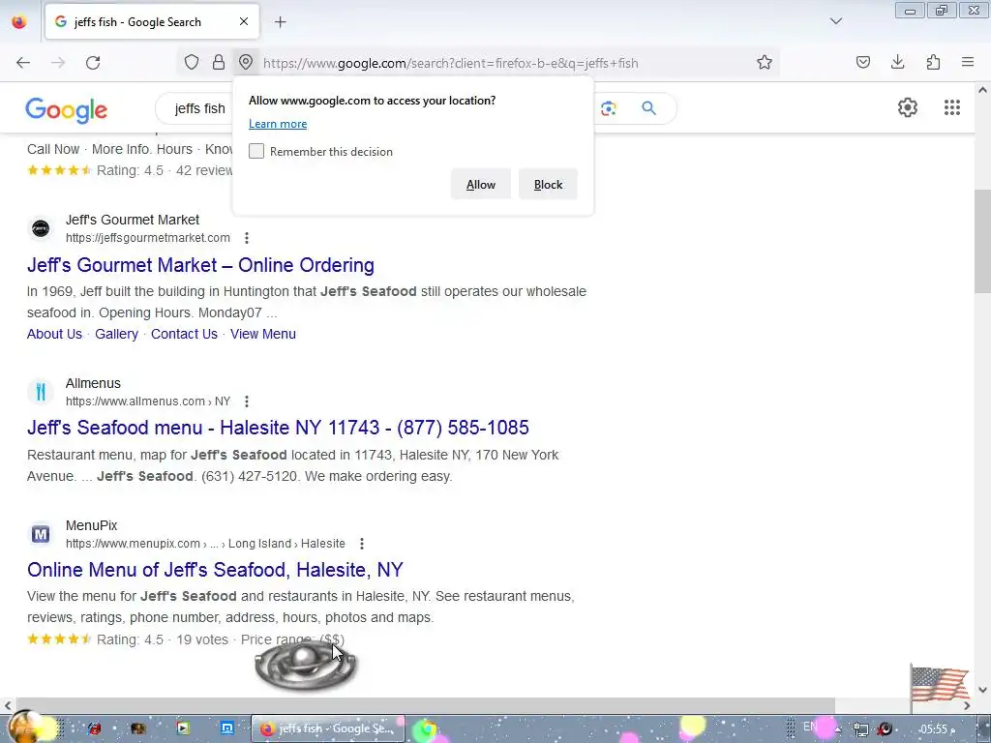Open more options for Jeff's Gourmet Market result
The image size is (991, 743).
point(247,238)
